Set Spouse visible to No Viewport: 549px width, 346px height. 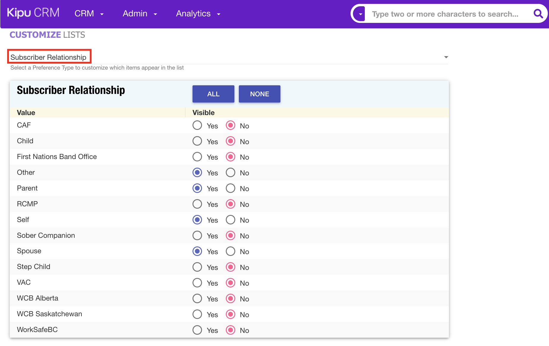click(x=231, y=251)
